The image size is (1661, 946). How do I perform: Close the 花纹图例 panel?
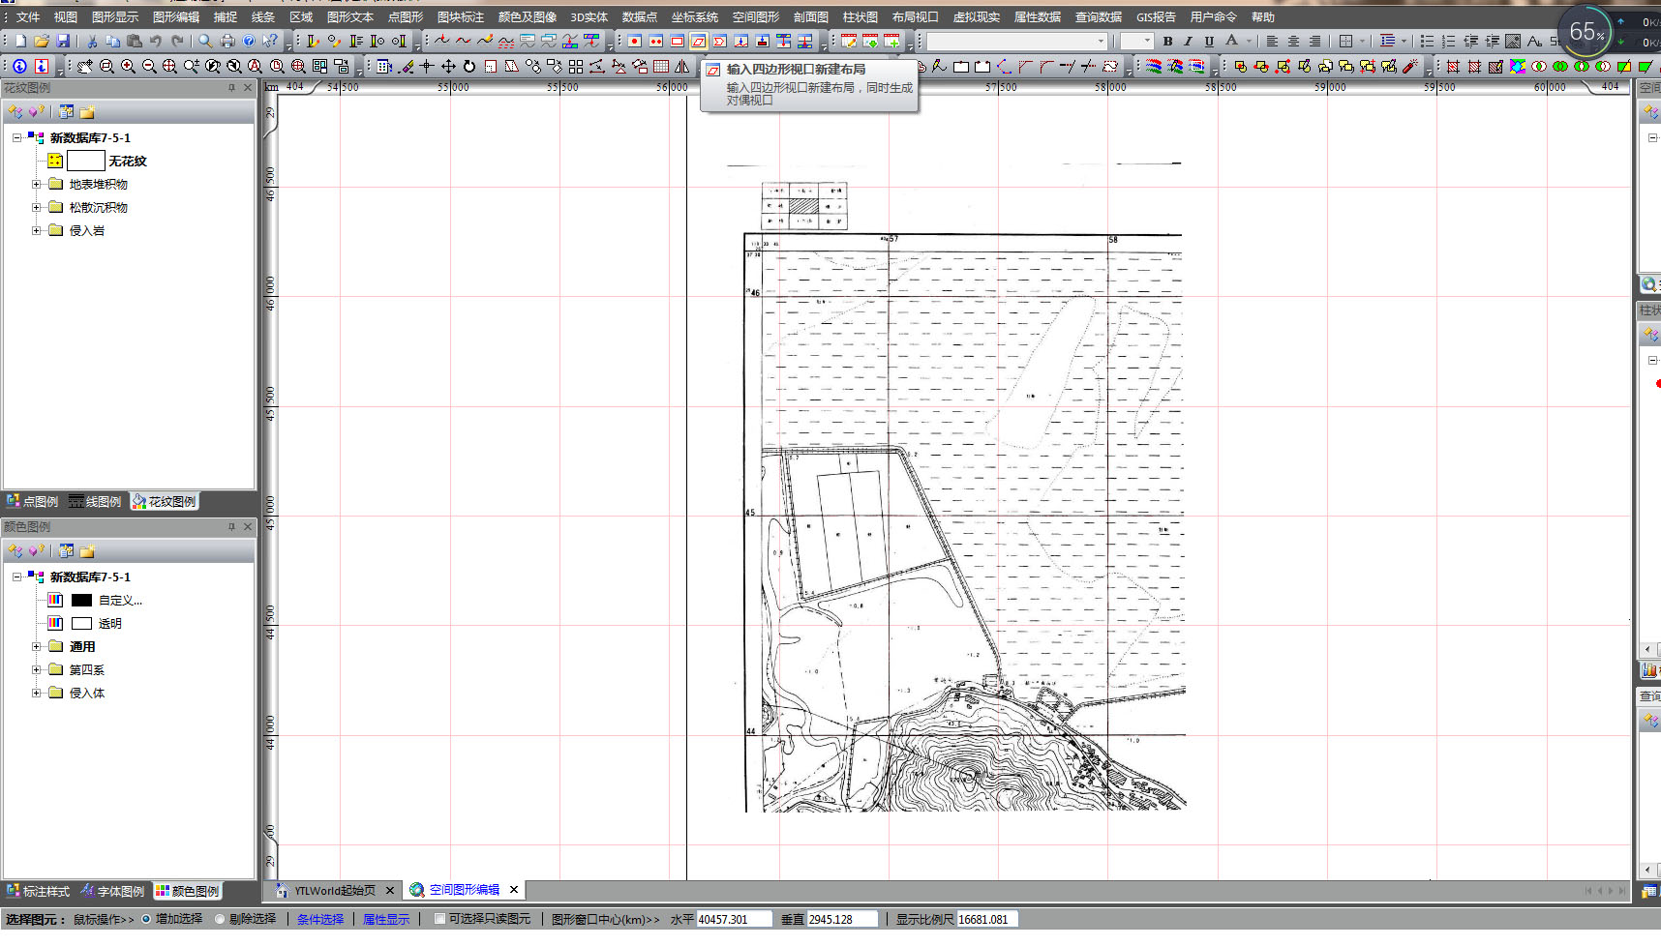tap(248, 87)
